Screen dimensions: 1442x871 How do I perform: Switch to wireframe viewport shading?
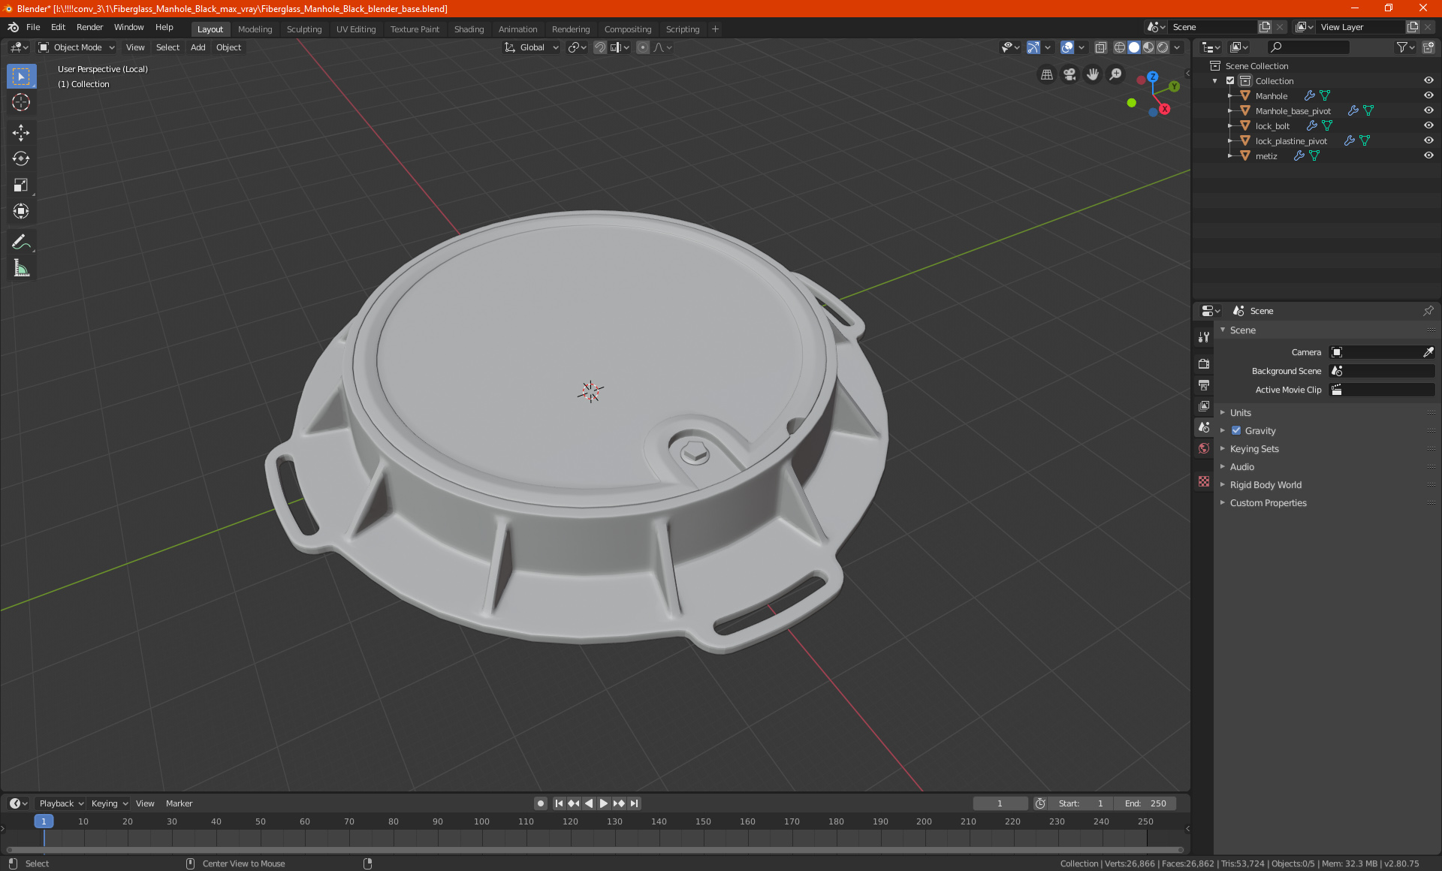1120,47
